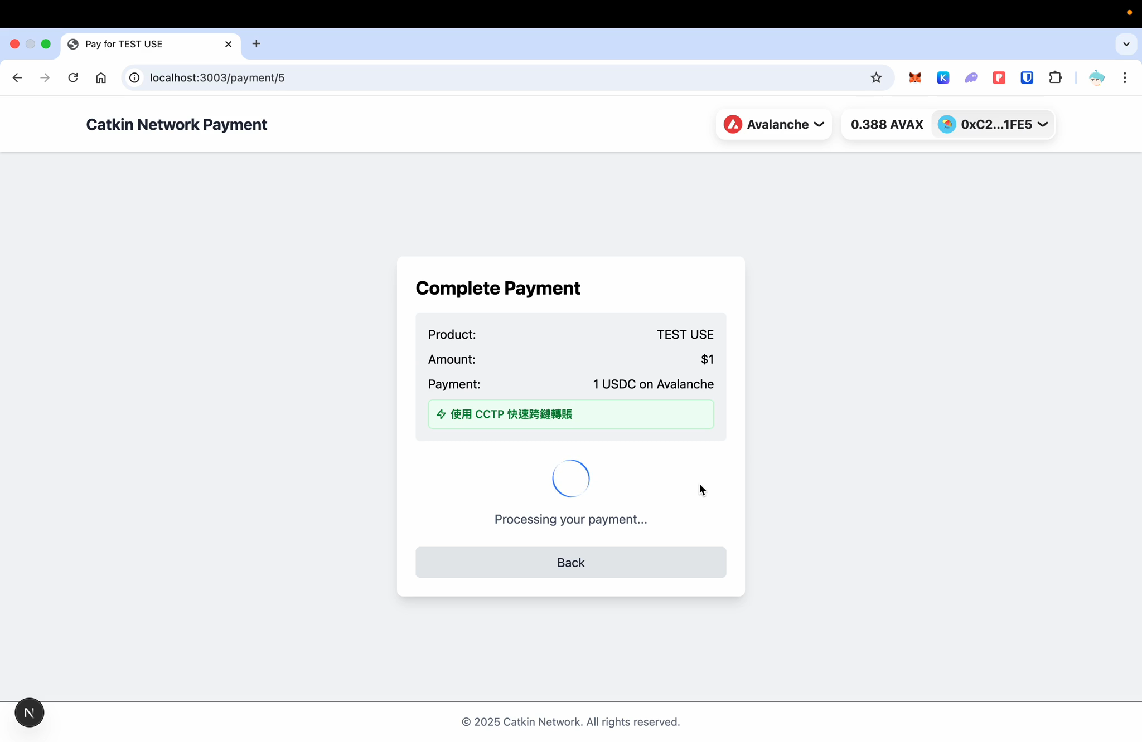Click the Back button
Screen dimensions: 1142x742
(x=570, y=562)
